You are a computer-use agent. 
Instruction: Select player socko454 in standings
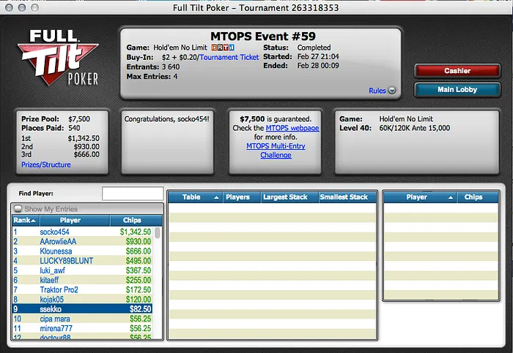click(x=82, y=232)
